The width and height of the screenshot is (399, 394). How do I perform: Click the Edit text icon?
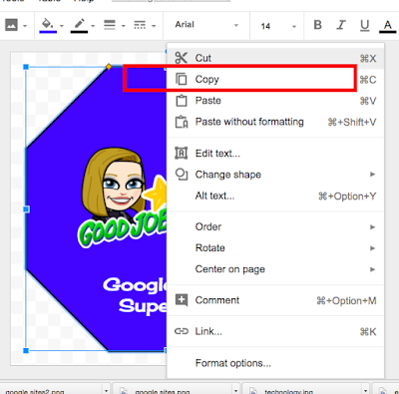(182, 153)
